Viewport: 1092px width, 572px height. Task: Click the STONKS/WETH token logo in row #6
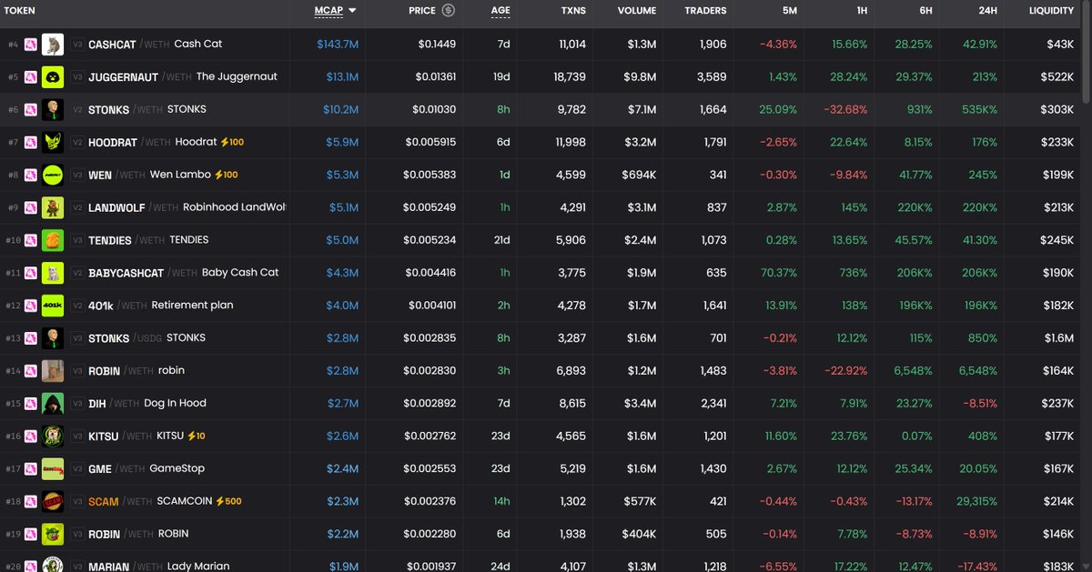point(53,109)
